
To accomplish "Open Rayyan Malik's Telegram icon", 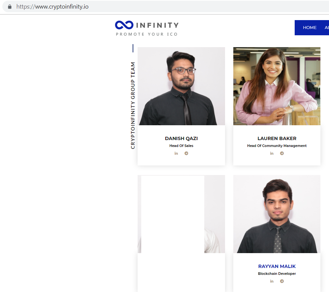I will tap(282, 281).
